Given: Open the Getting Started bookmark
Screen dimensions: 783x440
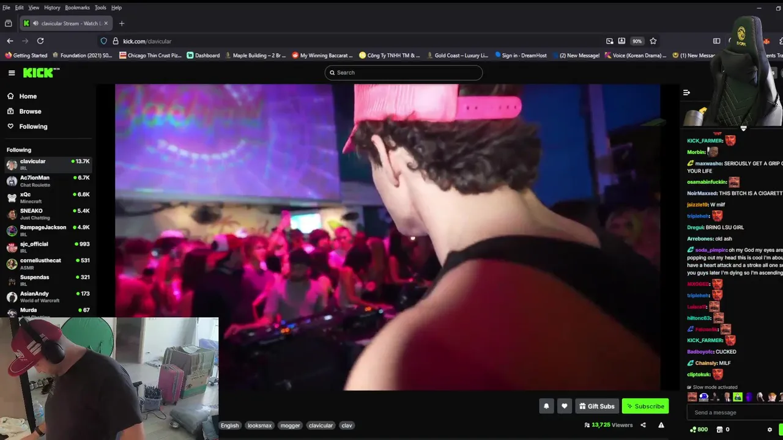Looking at the screenshot, I should [26, 55].
